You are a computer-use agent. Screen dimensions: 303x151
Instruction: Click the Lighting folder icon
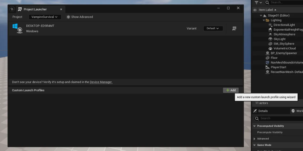267,20
